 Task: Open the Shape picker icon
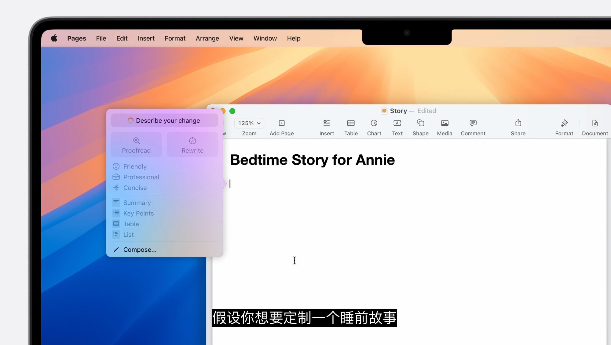click(420, 123)
